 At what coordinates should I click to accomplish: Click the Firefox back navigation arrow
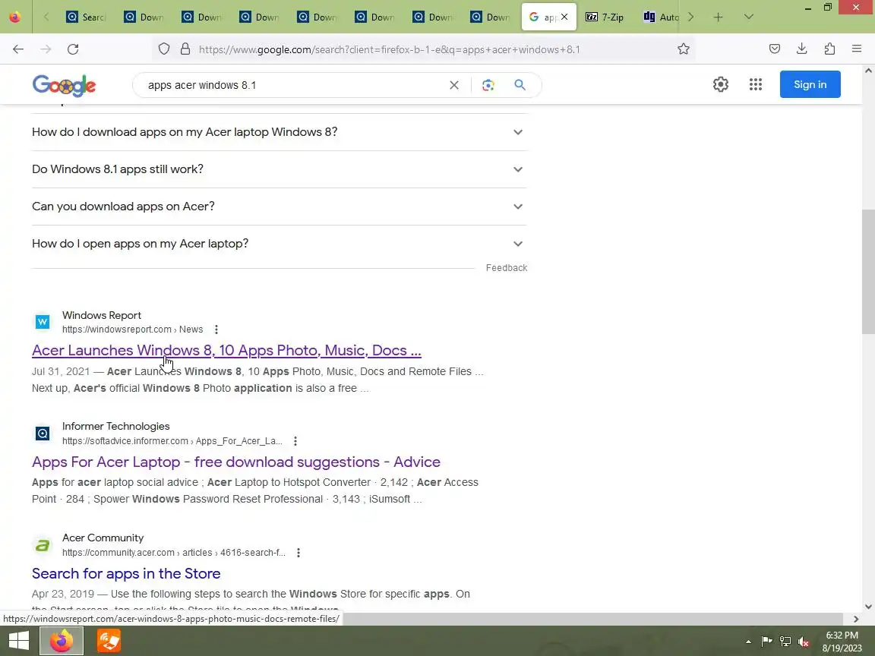coord(18,49)
